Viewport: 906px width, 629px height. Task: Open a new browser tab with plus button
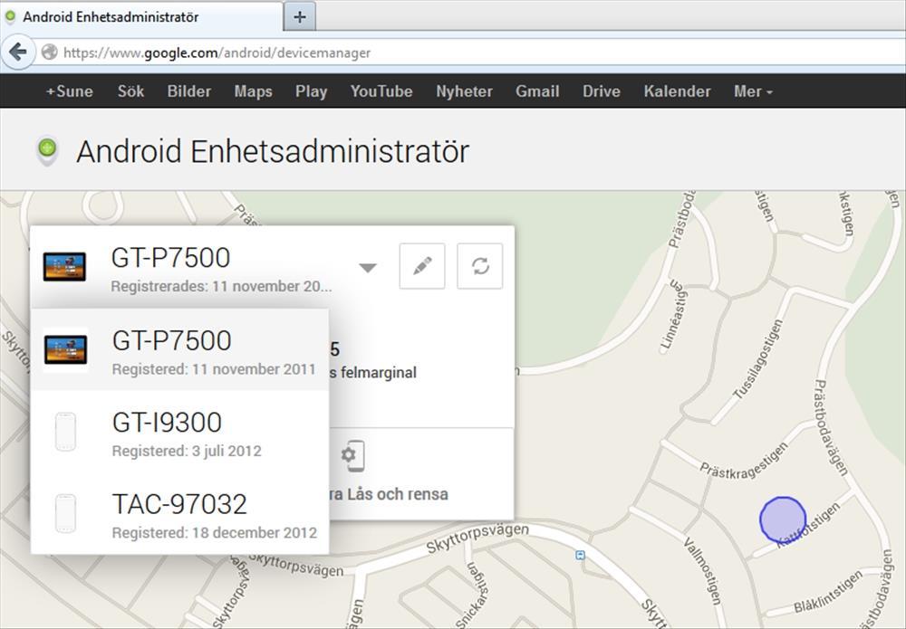click(x=299, y=16)
